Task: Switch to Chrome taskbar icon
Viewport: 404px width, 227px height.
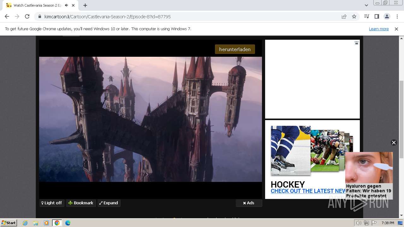Action: (x=57, y=223)
